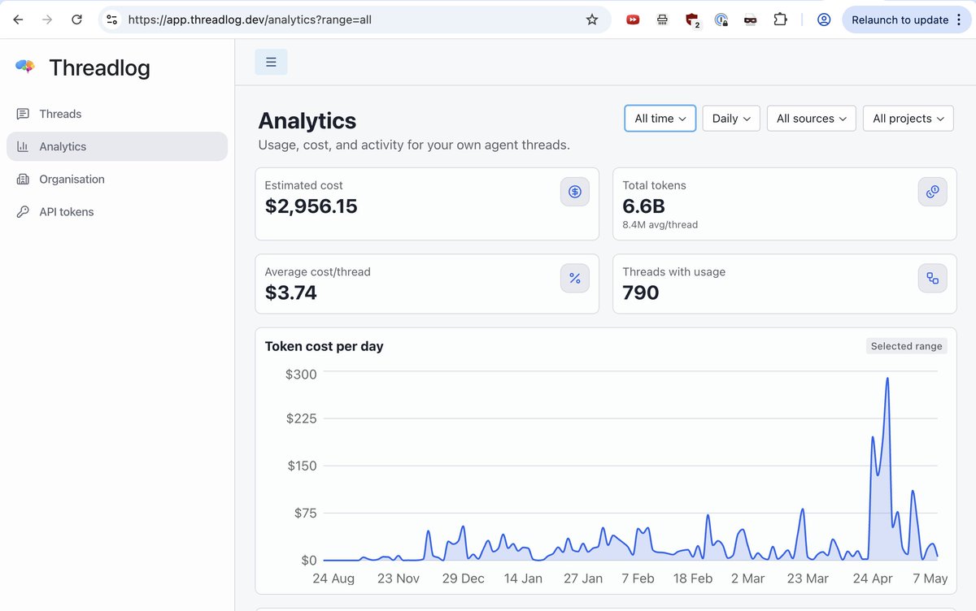The image size is (976, 611).
Task: Click the Analytics bar-chart icon
Action: 23,146
